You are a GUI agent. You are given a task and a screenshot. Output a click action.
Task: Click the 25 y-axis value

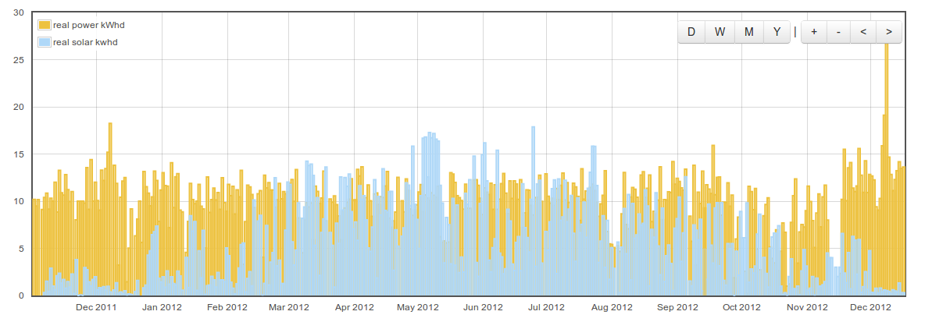[x=18, y=60]
